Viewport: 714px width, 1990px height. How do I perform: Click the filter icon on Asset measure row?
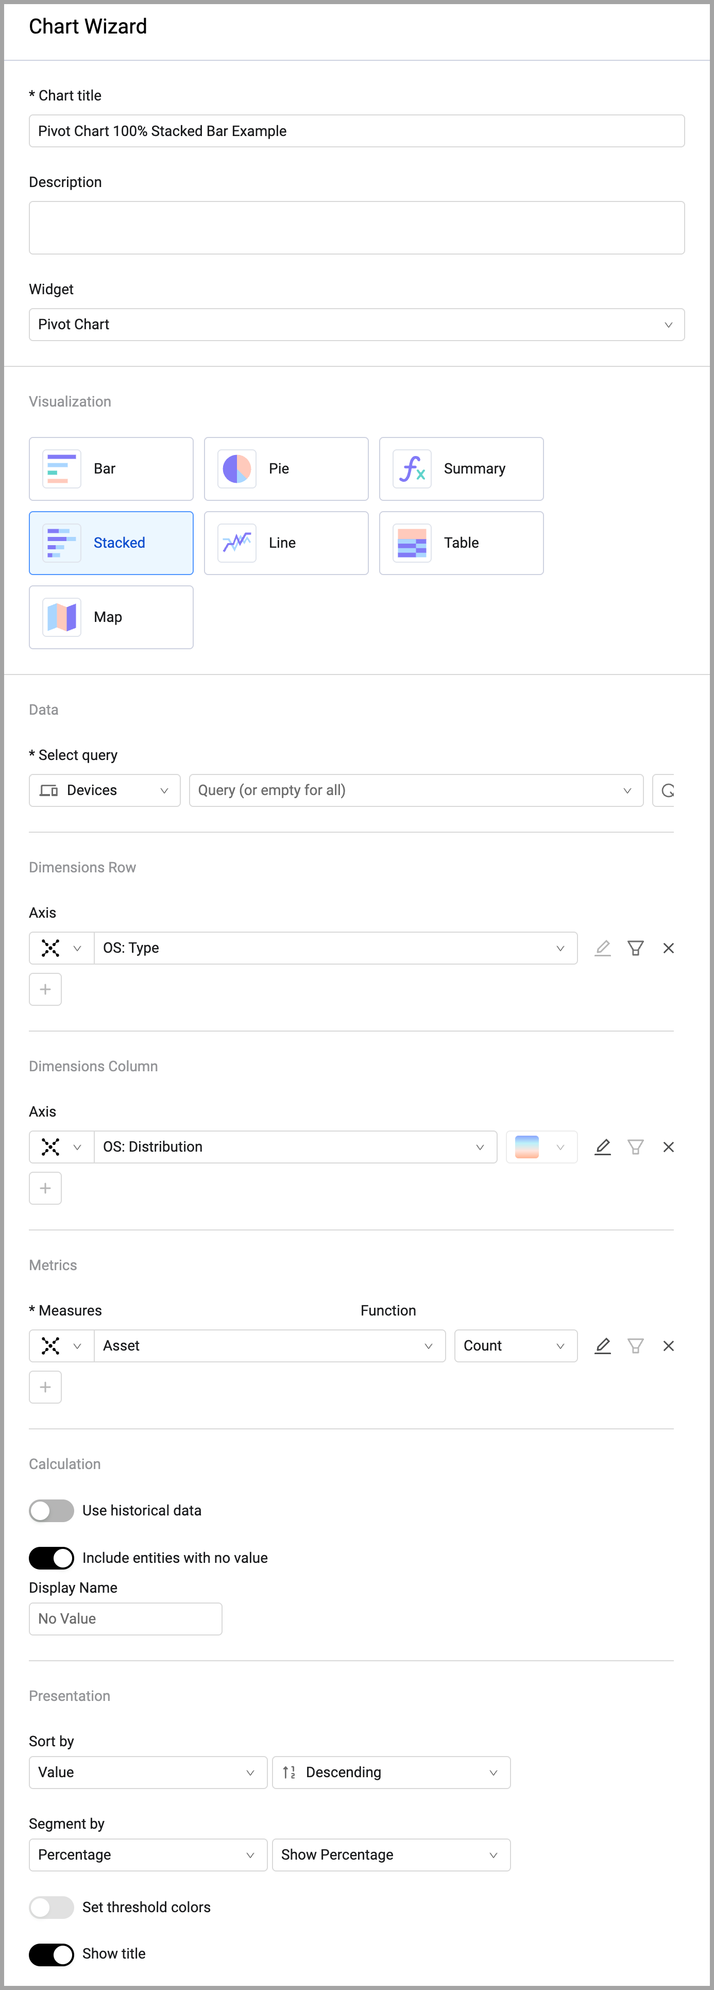pos(635,1346)
